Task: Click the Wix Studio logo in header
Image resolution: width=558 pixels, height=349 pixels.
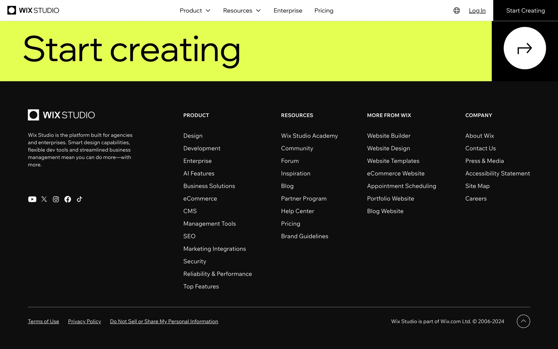Action: point(33,10)
